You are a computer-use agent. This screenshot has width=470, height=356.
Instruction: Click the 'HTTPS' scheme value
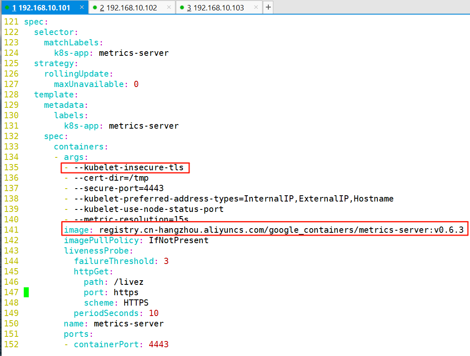pos(136,303)
